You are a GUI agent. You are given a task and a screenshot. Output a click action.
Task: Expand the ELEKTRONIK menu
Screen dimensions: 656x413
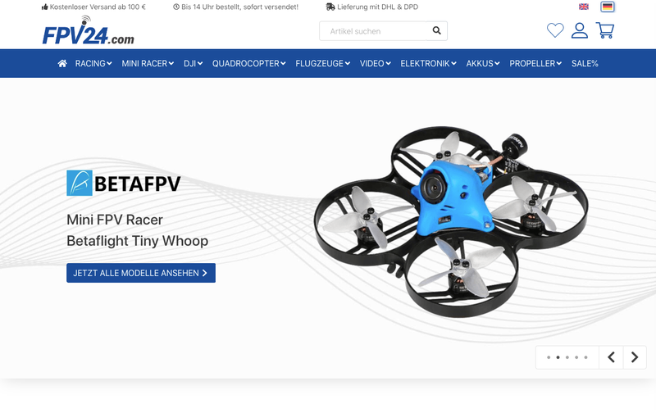click(428, 64)
